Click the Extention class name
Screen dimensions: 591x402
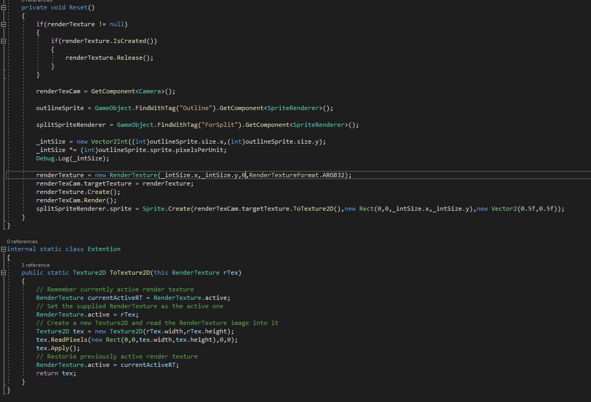(104, 249)
